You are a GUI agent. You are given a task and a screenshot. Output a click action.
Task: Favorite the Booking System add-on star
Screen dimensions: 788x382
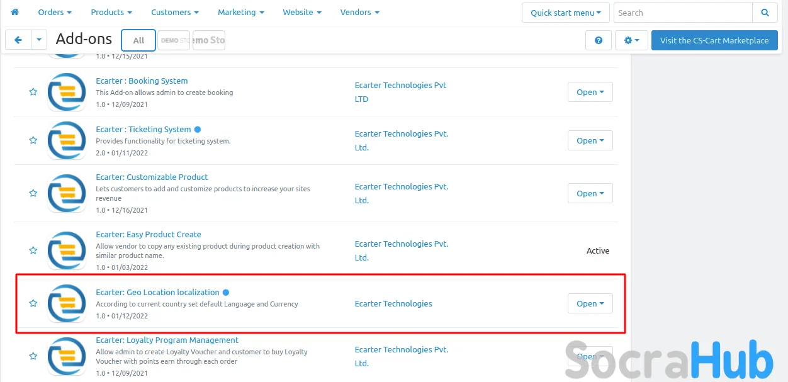(33, 92)
